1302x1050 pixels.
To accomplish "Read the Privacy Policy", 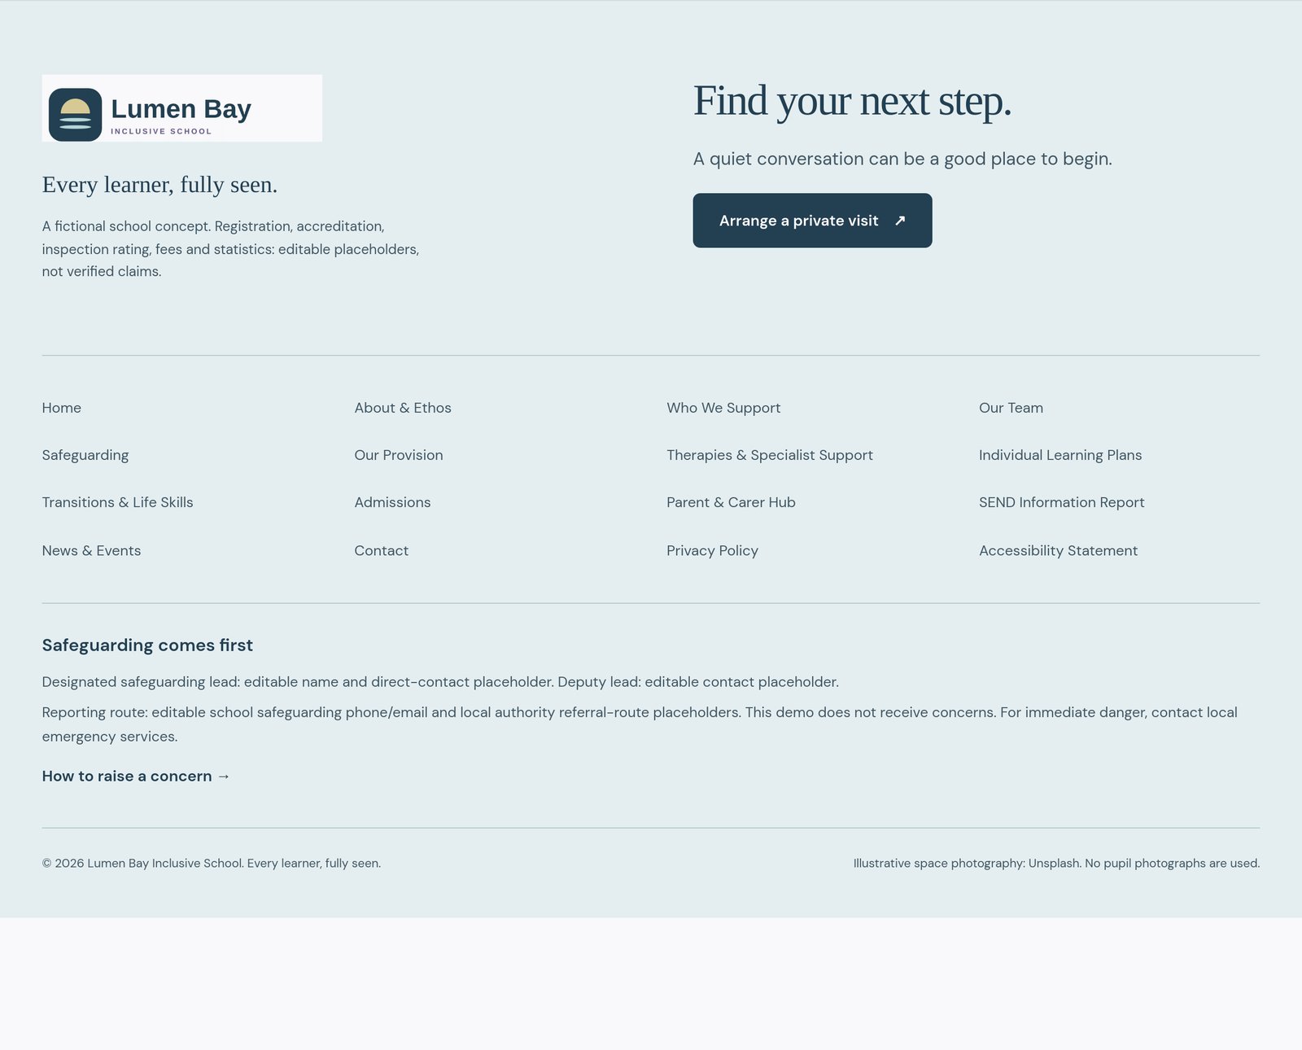I will click(712, 550).
